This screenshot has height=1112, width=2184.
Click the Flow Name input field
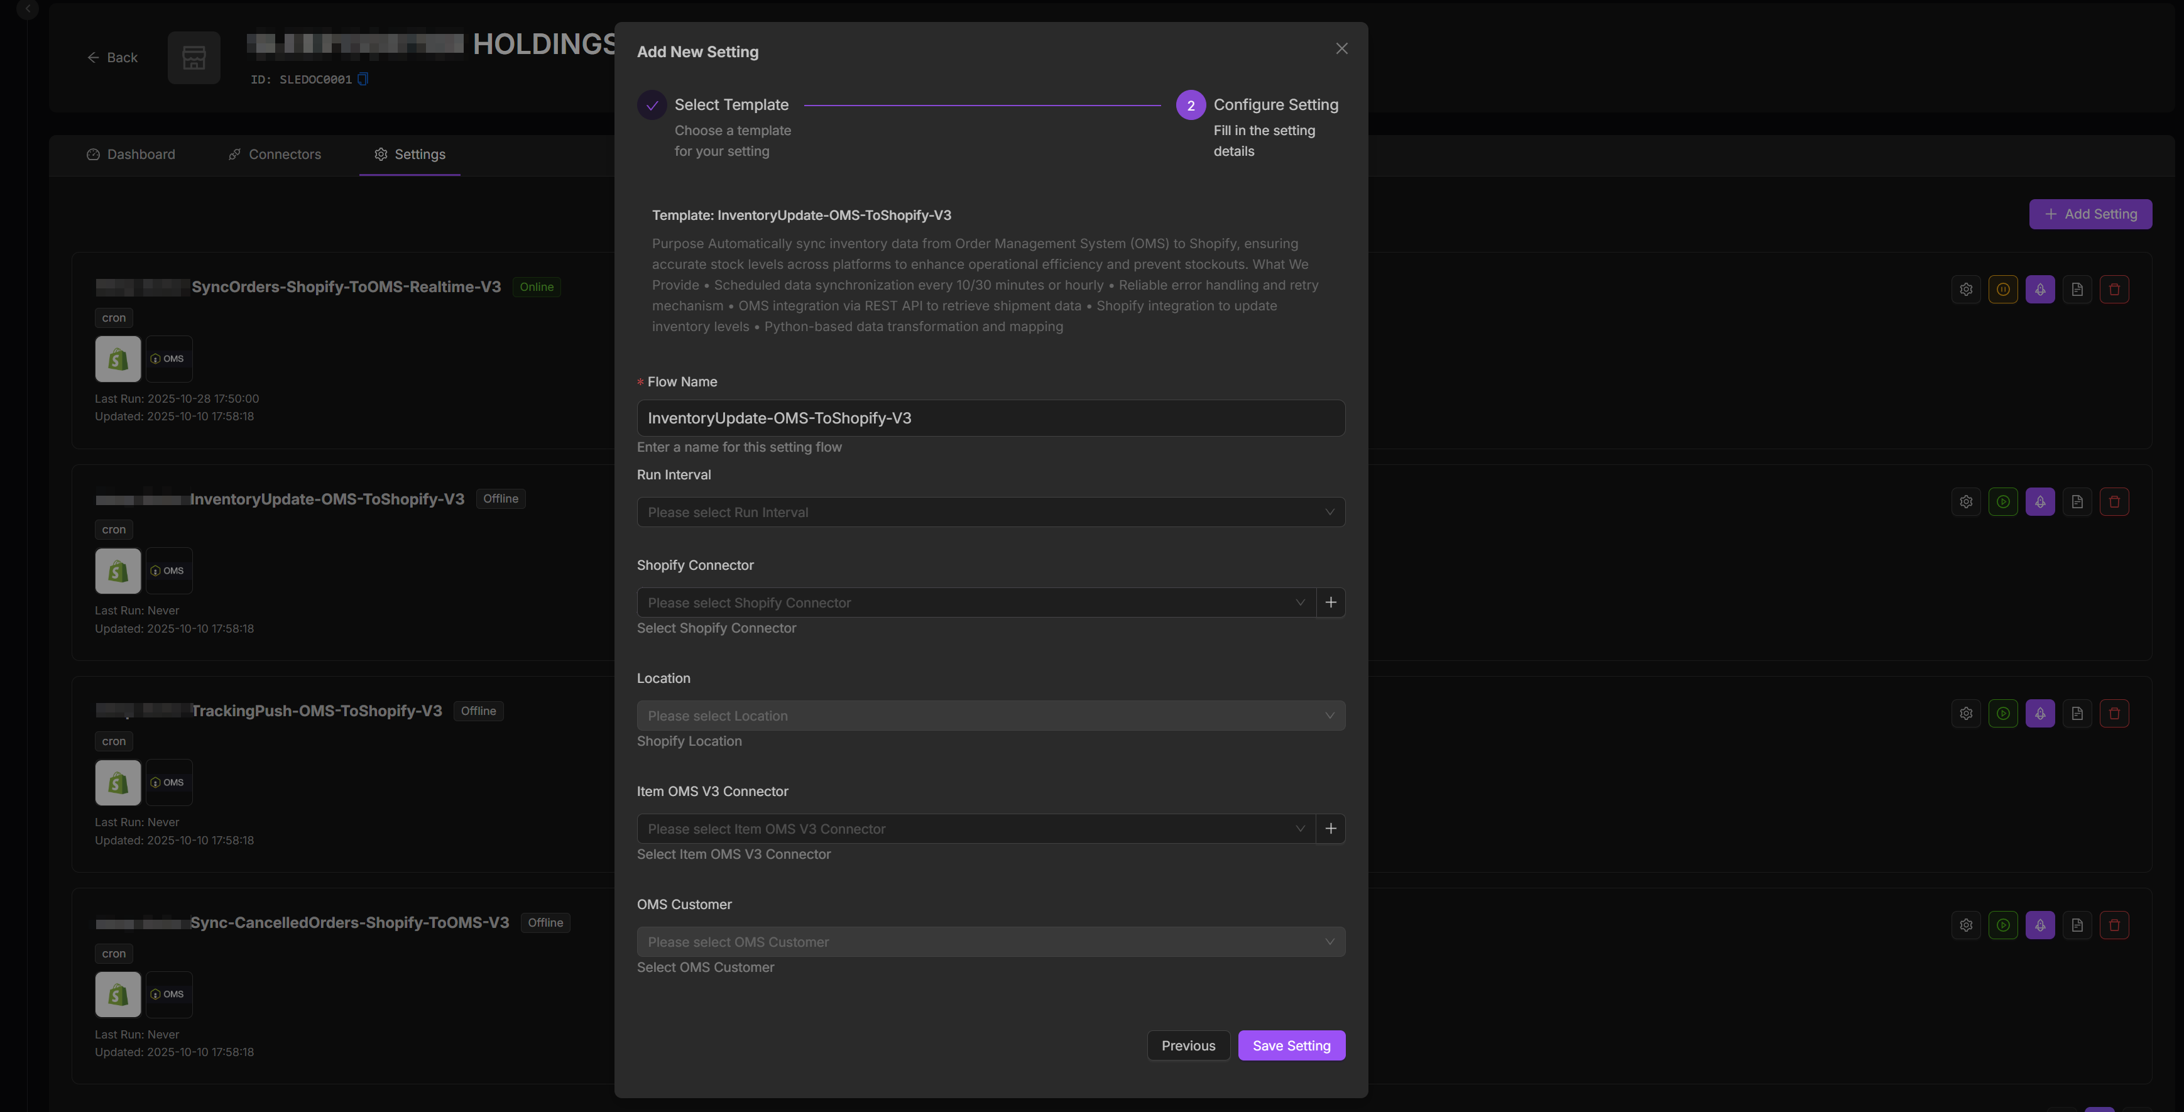pyautogui.click(x=990, y=418)
